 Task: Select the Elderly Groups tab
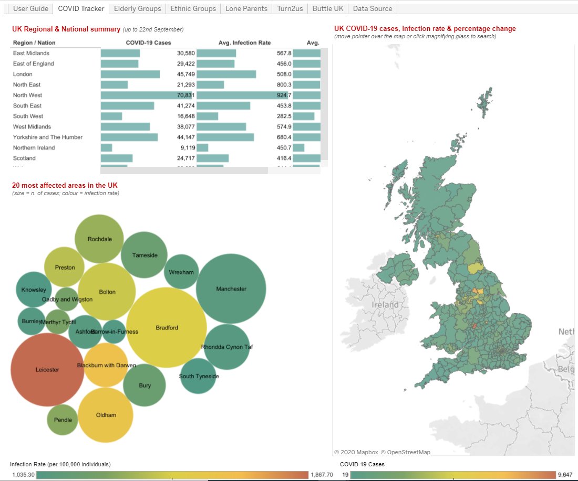pyautogui.click(x=138, y=8)
